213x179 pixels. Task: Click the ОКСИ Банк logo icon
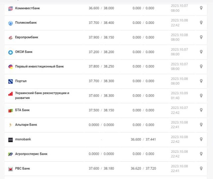click(10, 52)
